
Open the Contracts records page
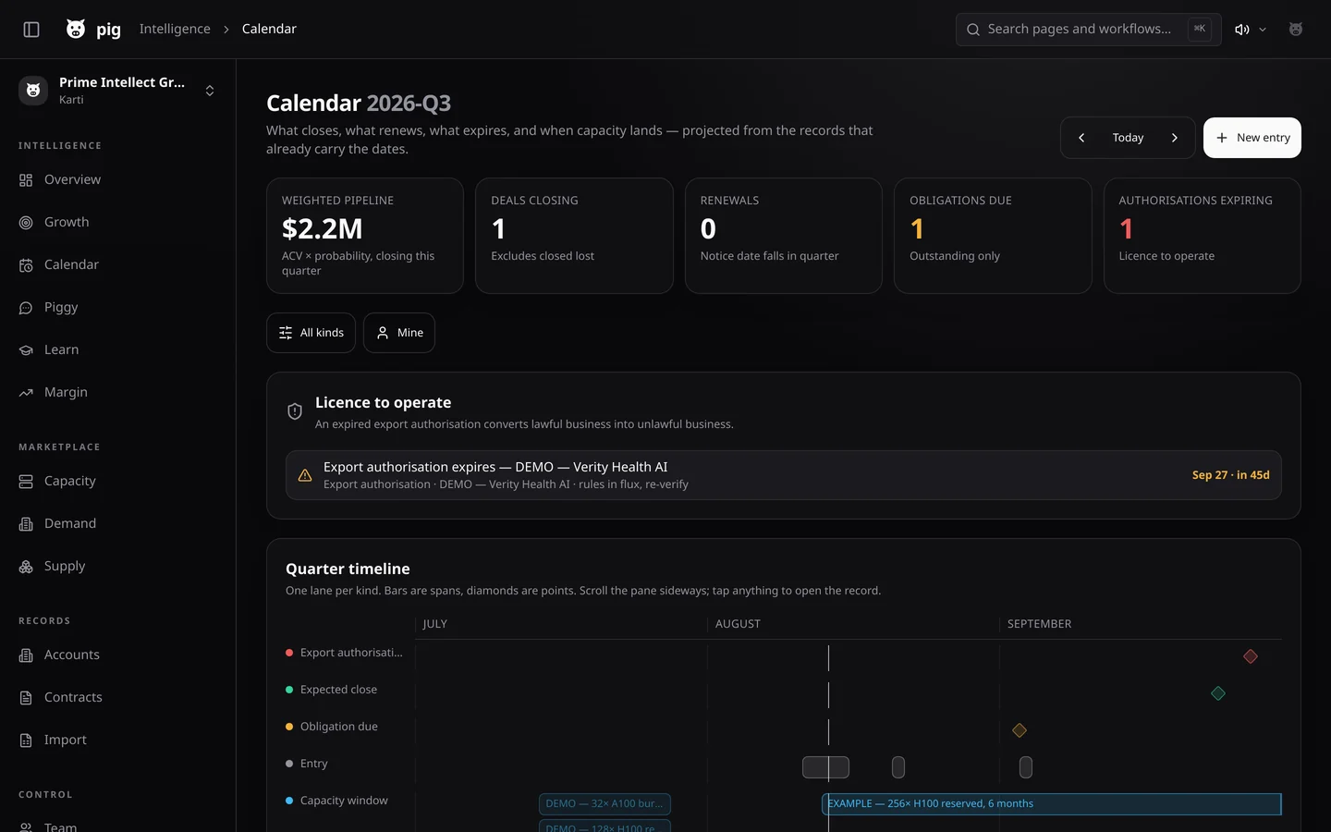117,698
